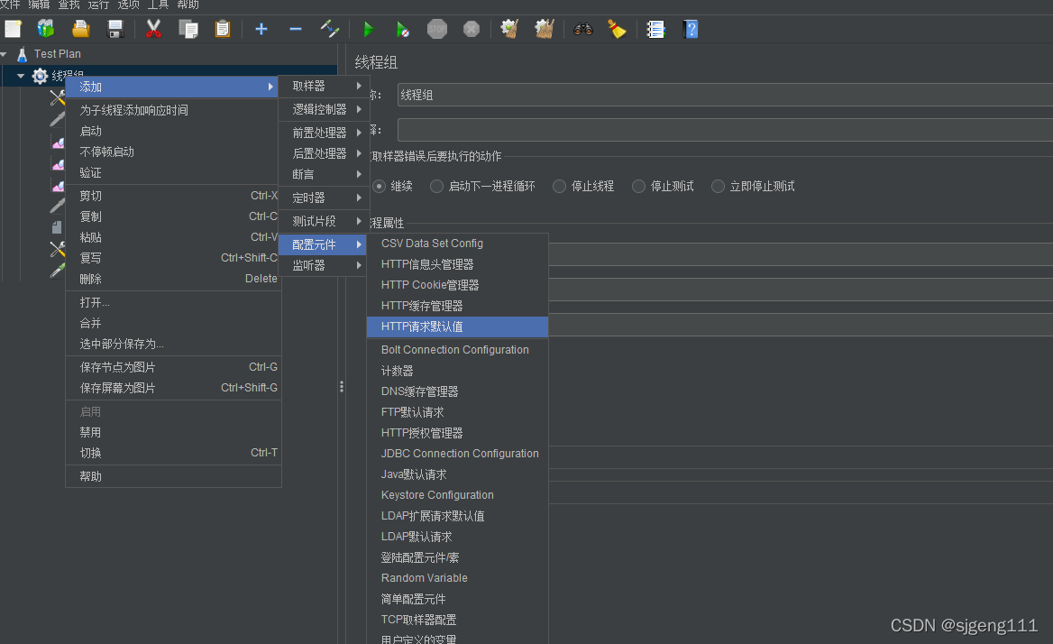Start the test run
The height and width of the screenshot is (644, 1053).
pyautogui.click(x=368, y=28)
